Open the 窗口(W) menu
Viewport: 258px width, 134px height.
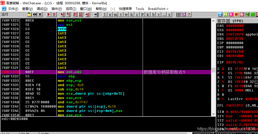click(x=86, y=9)
